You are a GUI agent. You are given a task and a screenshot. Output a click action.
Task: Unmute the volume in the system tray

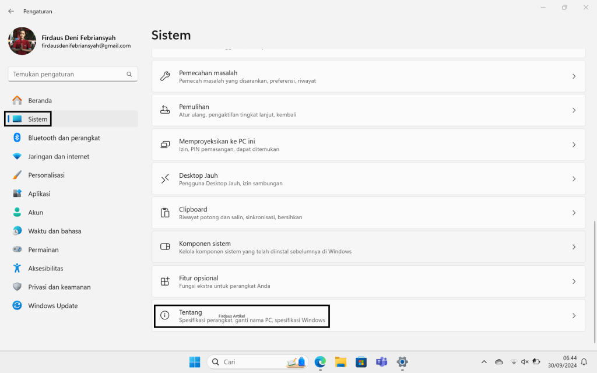[x=526, y=361]
